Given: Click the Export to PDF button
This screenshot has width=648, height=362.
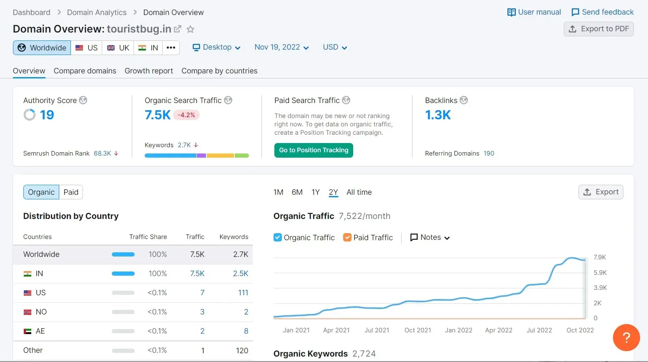Looking at the screenshot, I should 599,29.
